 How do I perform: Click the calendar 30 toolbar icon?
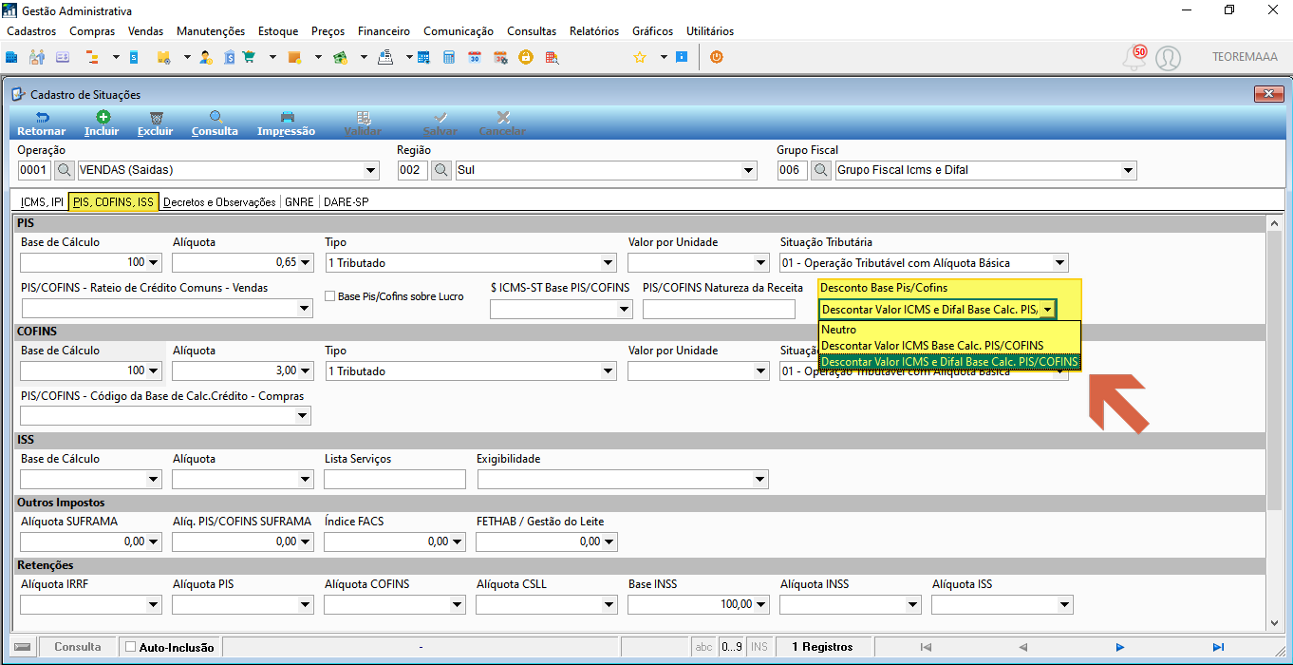click(x=475, y=57)
